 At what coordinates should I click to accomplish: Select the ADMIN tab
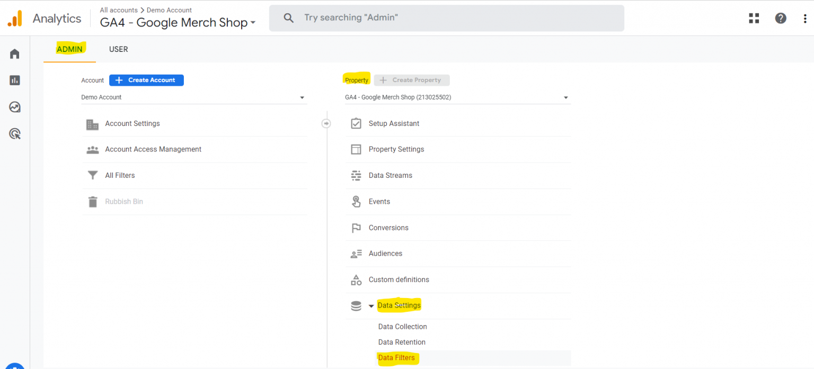[69, 49]
